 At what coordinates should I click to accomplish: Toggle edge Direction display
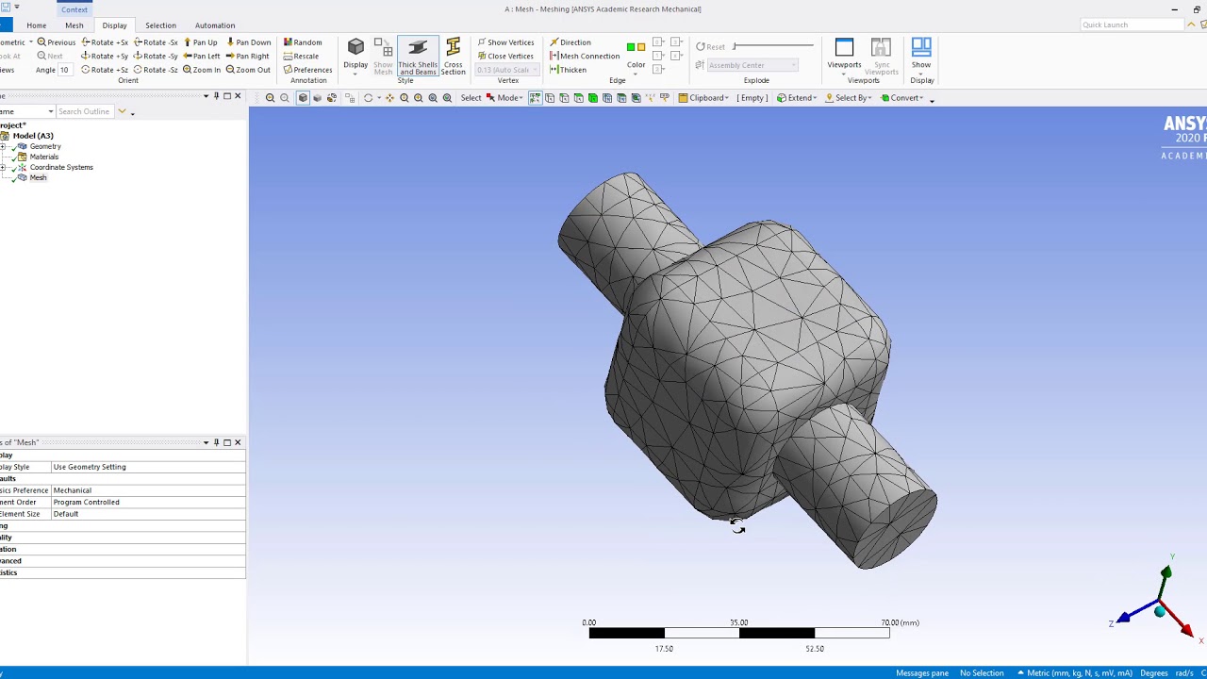click(570, 42)
